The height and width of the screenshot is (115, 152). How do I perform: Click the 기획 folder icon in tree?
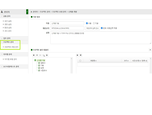pyautogui.click(x=39, y=65)
